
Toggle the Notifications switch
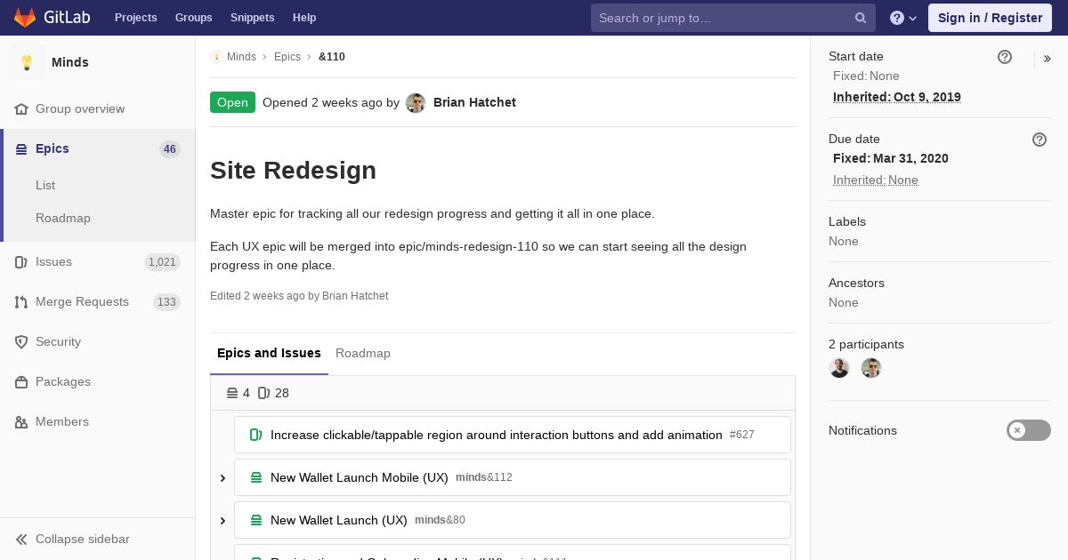(1029, 430)
